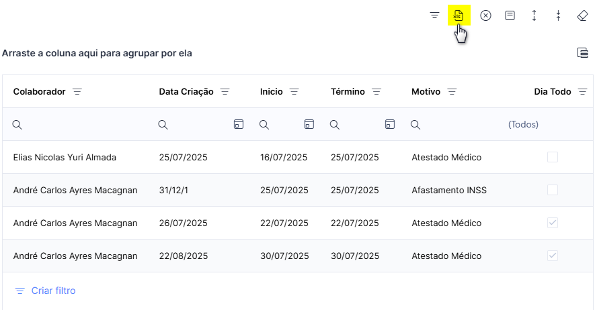This screenshot has width=595, height=310.
Task: Uncheck Dia Todo for the 22/07/2025 row
Action: [553, 223]
